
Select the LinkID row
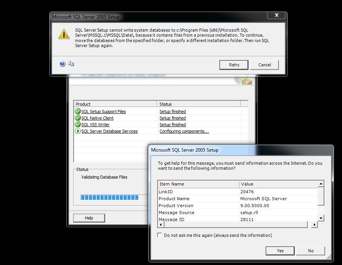coord(238,192)
